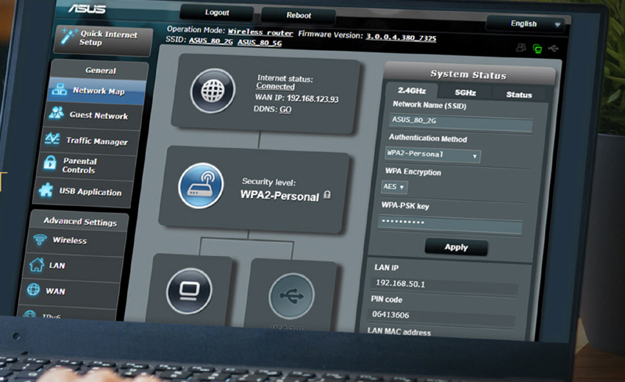Switch to the Status tab
The height and width of the screenshot is (382, 625).
pos(518,95)
